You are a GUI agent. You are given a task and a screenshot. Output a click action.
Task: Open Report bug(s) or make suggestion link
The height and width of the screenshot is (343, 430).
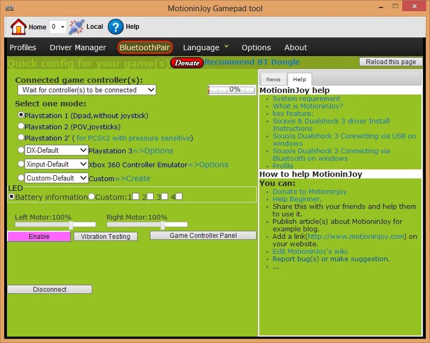tap(331, 259)
